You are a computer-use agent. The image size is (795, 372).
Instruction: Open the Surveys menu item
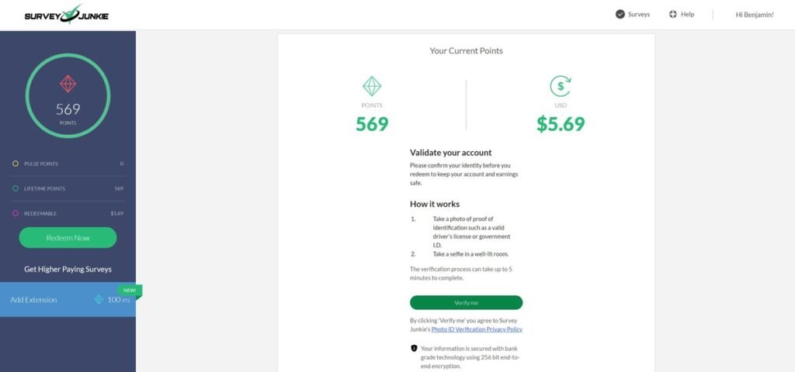tap(639, 14)
